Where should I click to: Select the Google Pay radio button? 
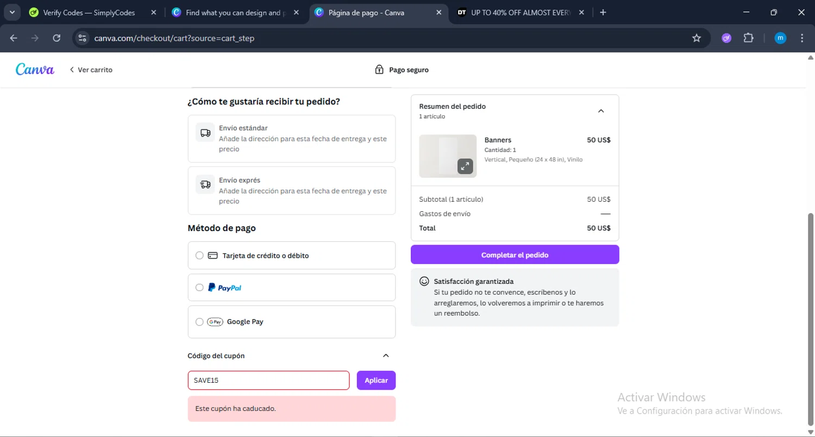199,322
